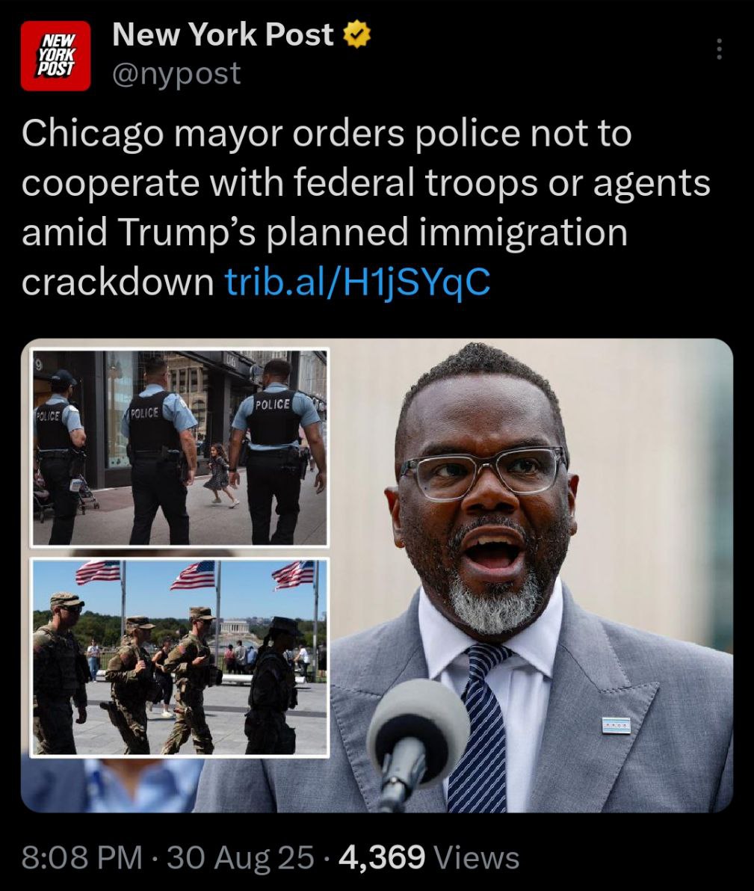Click the gold verified badge

[357, 35]
